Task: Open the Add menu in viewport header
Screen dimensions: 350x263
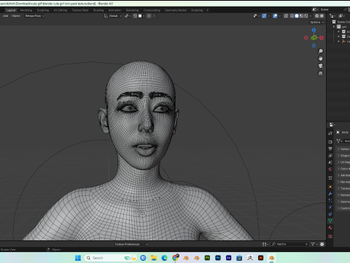Action: [5, 16]
